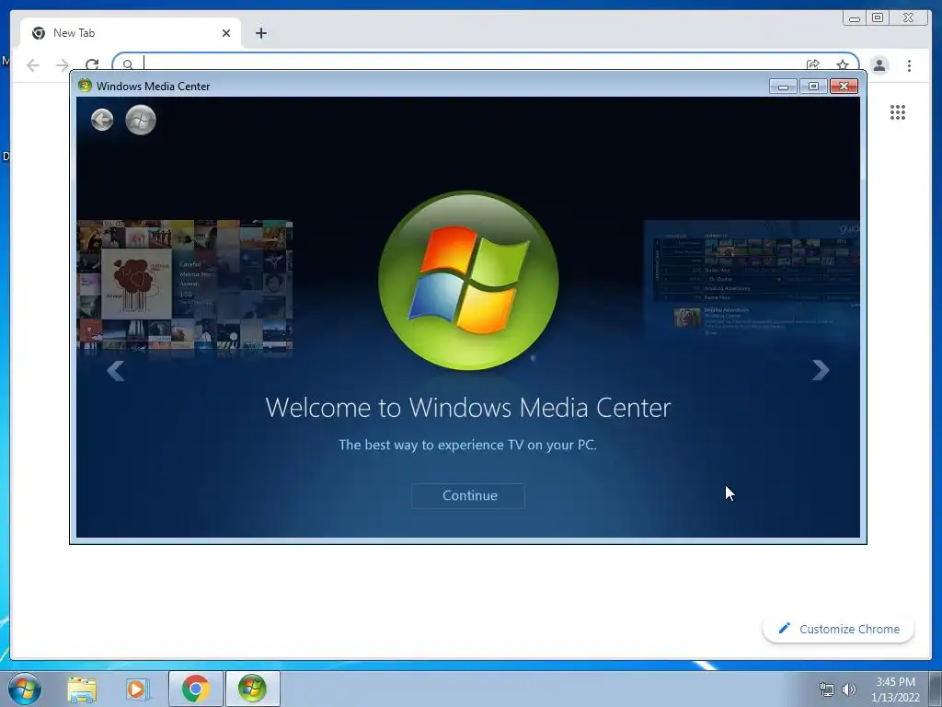This screenshot has height=707, width=942.
Task: Click the next slide right chevron
Action: point(820,370)
